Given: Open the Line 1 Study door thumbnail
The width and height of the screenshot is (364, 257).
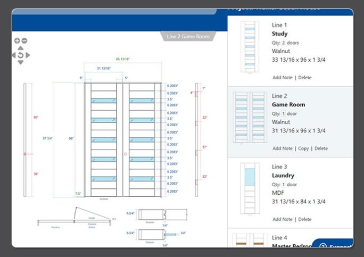Looking at the screenshot, I should (x=250, y=47).
